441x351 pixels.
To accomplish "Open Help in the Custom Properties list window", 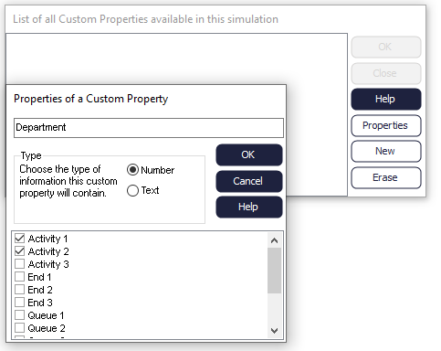I will pos(386,99).
